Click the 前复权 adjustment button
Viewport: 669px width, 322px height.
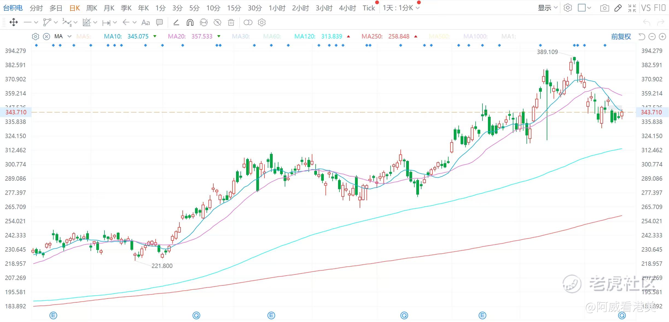(x=621, y=37)
